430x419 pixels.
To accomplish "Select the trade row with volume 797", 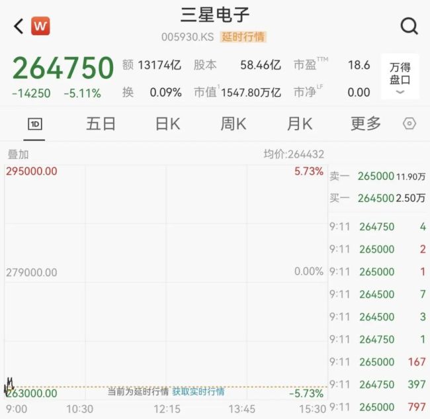I will [x=377, y=407].
